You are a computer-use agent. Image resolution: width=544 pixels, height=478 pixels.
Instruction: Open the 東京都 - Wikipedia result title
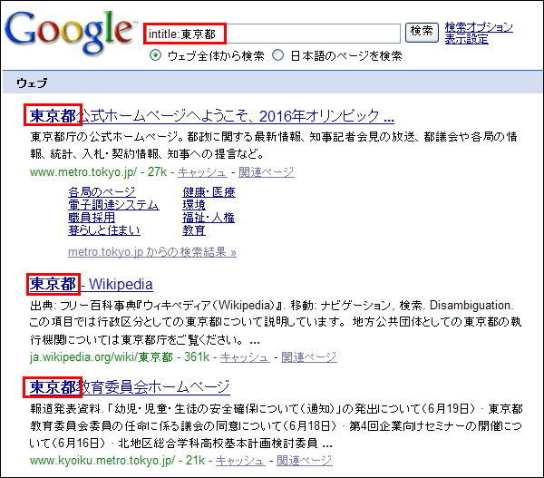click(91, 284)
